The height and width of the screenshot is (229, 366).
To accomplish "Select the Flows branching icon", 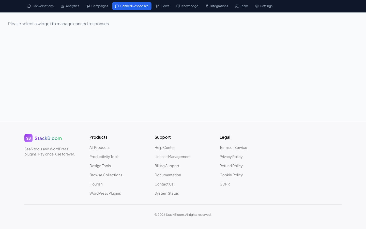I will pos(157,6).
